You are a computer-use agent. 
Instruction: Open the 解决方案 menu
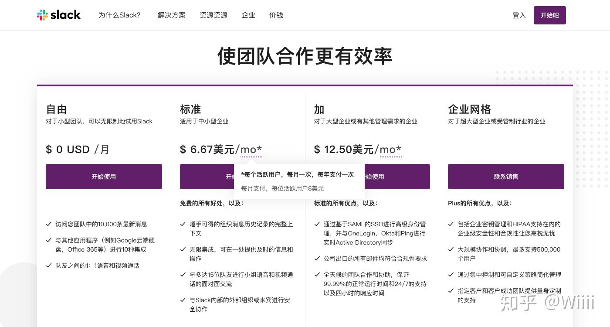click(172, 15)
